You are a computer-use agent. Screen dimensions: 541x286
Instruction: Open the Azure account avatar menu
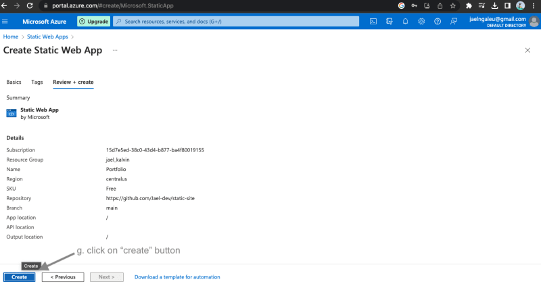pyautogui.click(x=534, y=22)
